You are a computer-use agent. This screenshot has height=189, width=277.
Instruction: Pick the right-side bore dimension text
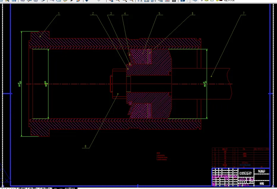pyautogui.click(x=205, y=84)
